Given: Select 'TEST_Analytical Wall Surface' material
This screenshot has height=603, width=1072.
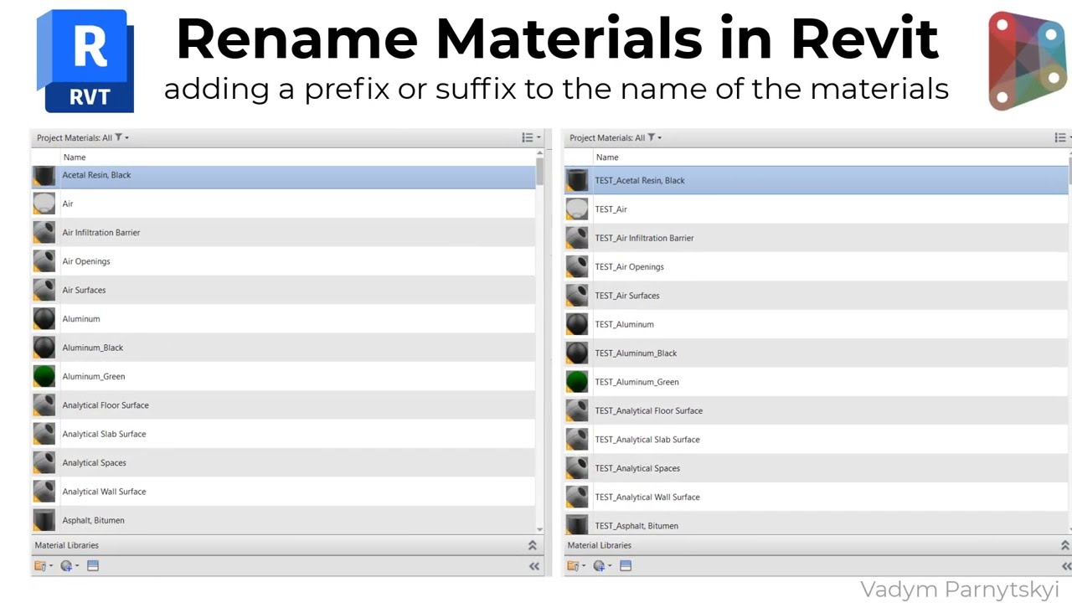Looking at the screenshot, I should point(817,497).
